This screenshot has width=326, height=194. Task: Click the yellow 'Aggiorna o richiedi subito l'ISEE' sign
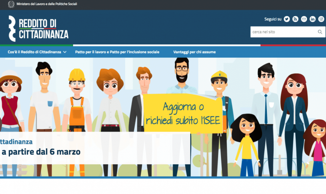(x=182, y=114)
